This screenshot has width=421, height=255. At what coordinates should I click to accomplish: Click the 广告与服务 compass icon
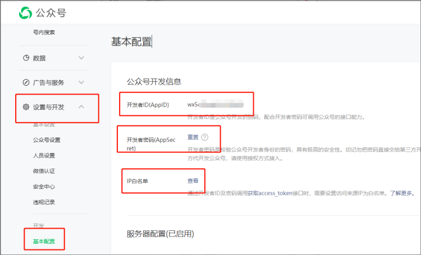(26, 82)
